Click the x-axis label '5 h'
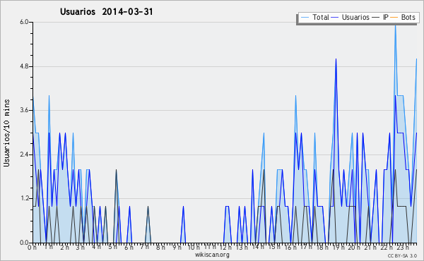 pyautogui.click(x=112, y=247)
